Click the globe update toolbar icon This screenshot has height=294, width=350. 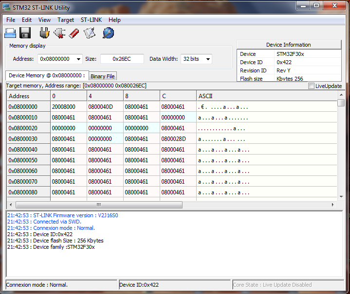(x=109, y=33)
